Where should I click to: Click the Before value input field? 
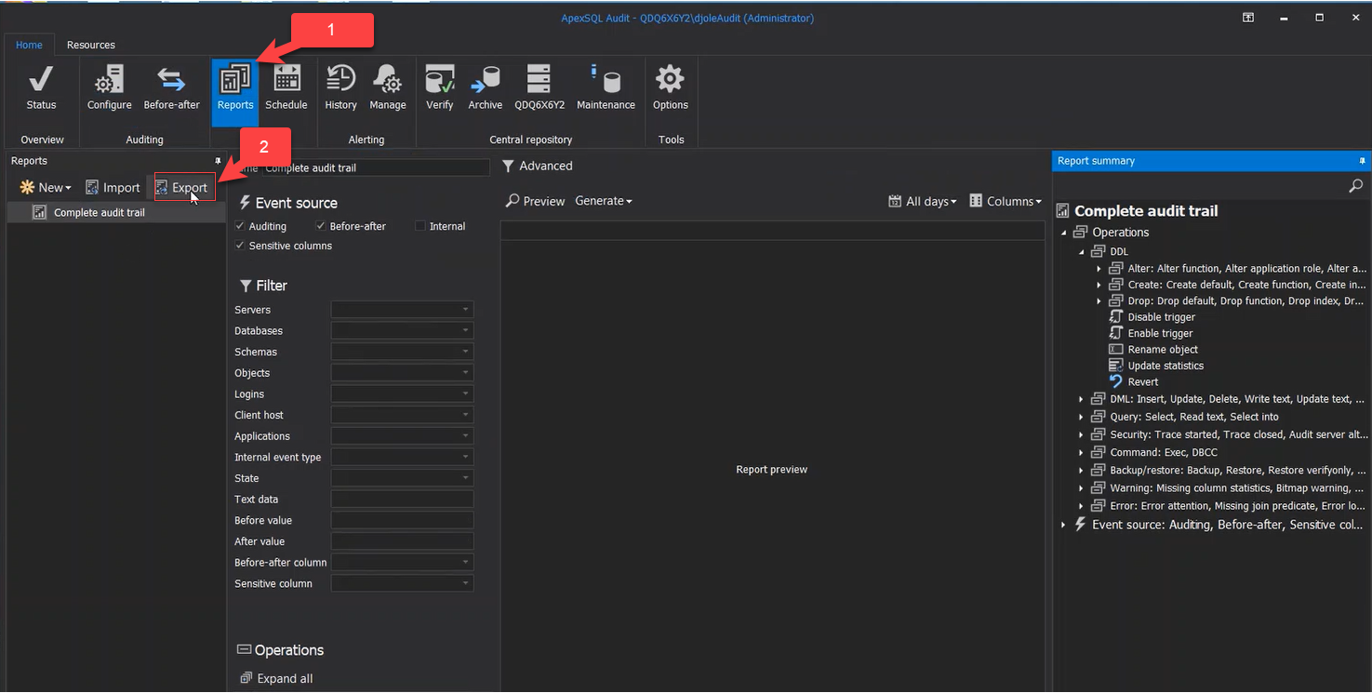click(402, 520)
